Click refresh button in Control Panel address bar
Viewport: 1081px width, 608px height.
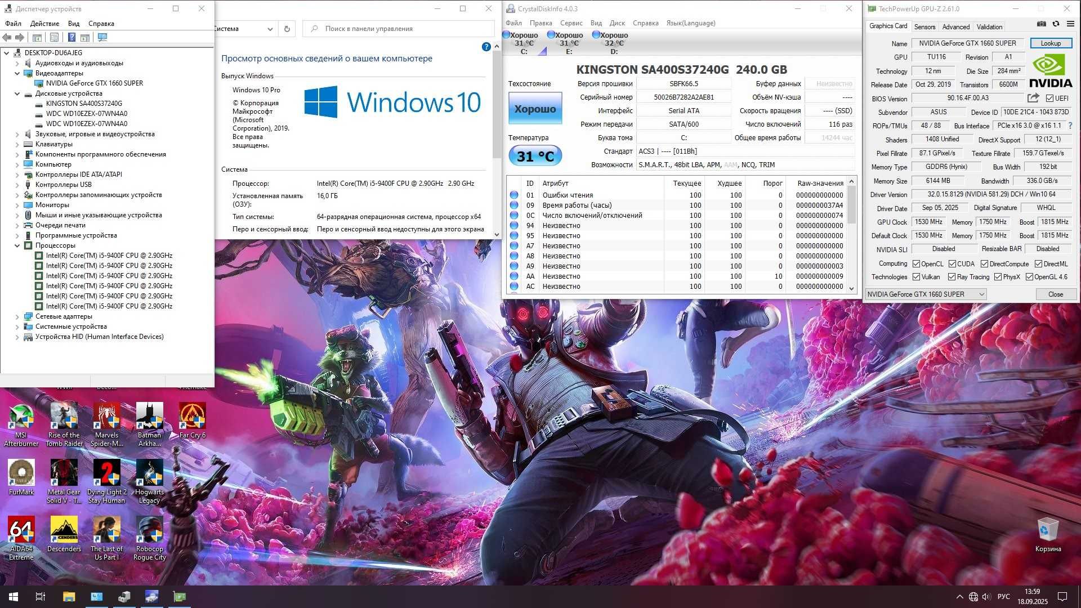[287, 29]
